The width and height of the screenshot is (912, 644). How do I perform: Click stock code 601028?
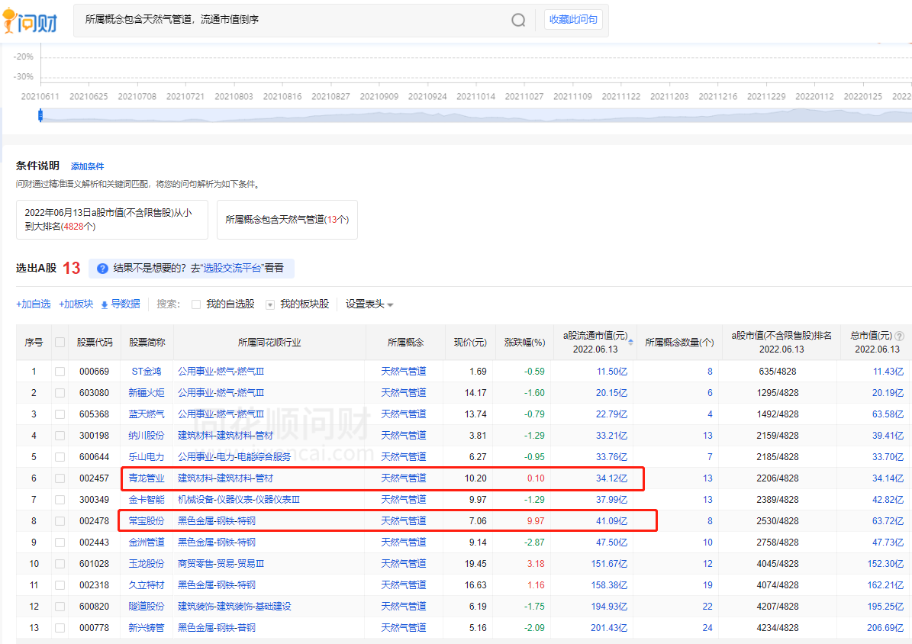point(94,564)
